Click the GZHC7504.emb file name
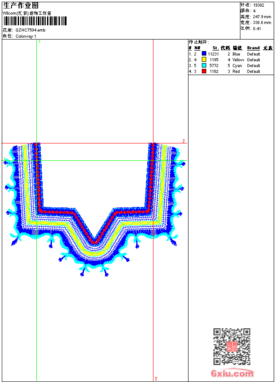 tap(31, 30)
